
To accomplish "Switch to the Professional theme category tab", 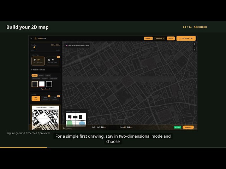I will (x=53, y=78).
